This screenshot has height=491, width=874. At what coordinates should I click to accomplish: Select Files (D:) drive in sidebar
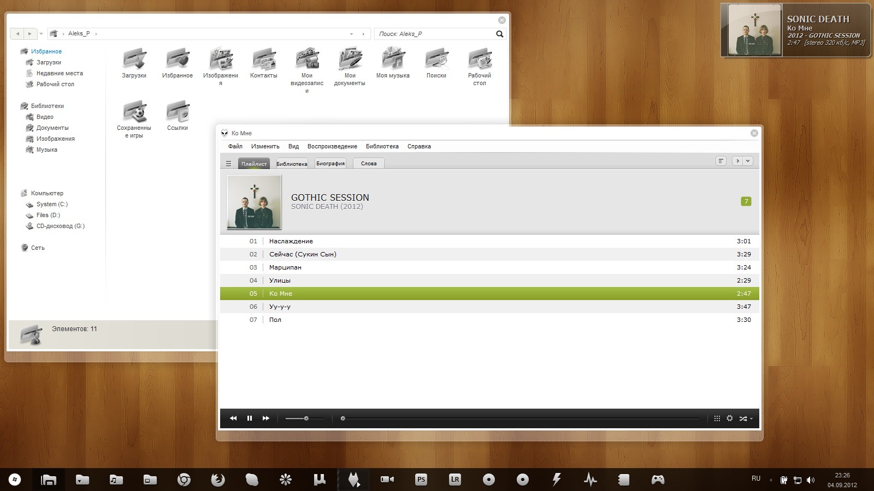pyautogui.click(x=48, y=215)
